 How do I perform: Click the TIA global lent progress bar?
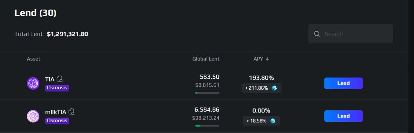coord(207,93)
